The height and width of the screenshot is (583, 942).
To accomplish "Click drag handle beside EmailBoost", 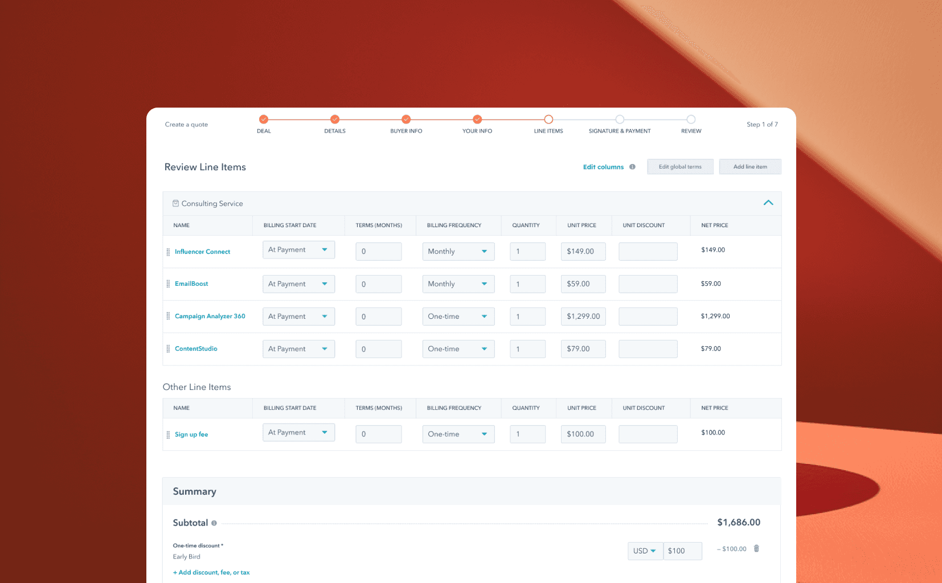I will [x=168, y=284].
